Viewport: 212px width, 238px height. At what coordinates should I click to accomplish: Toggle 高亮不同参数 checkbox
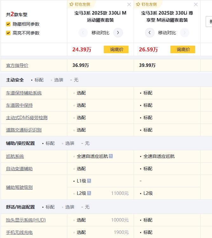(x=8, y=33)
